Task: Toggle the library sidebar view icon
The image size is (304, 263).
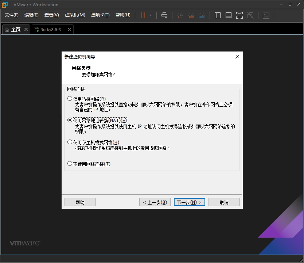Action: [218, 15]
